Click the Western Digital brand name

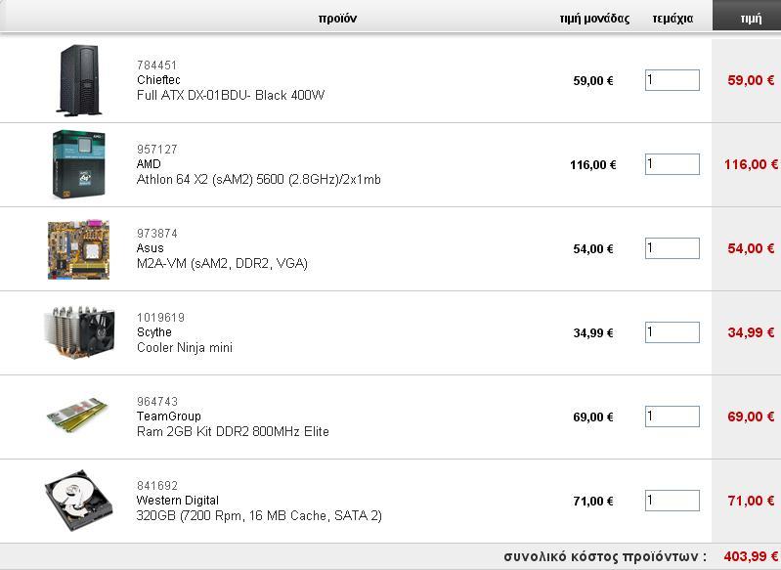click(177, 501)
